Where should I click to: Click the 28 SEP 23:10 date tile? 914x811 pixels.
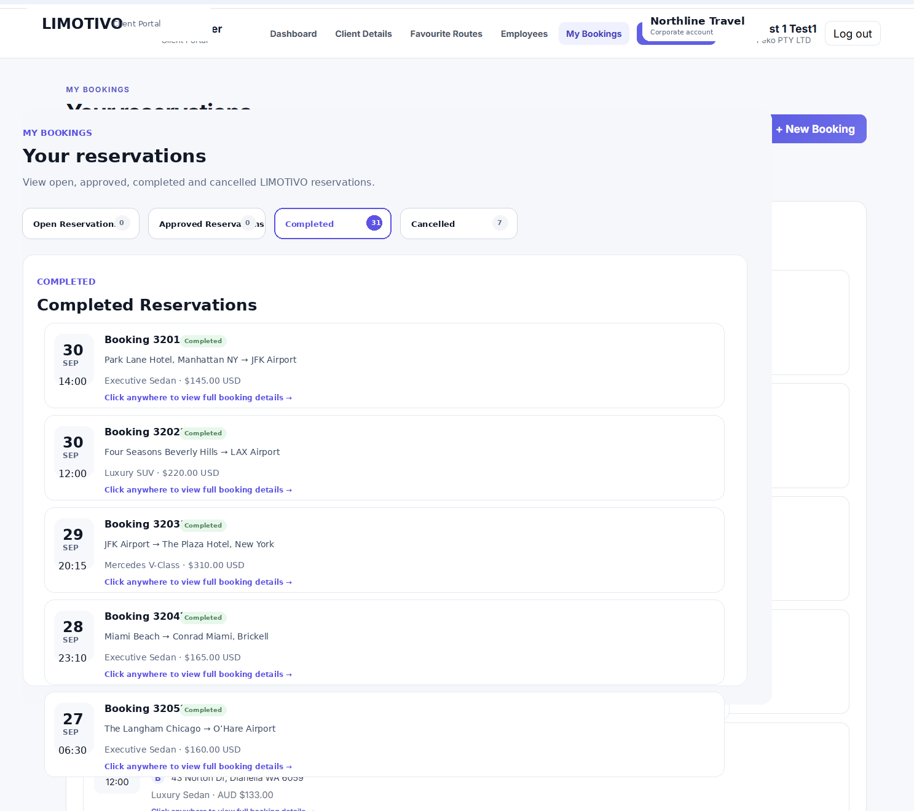coord(74,637)
